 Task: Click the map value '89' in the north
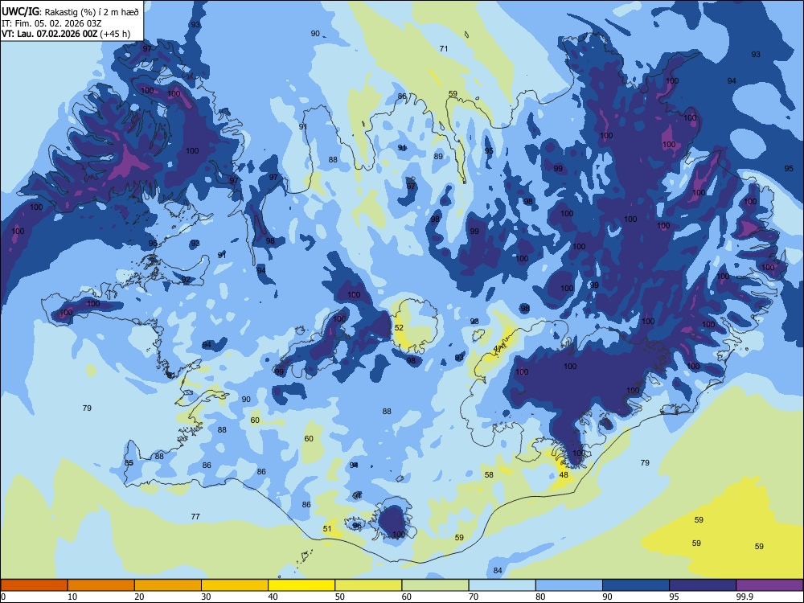[x=438, y=157]
